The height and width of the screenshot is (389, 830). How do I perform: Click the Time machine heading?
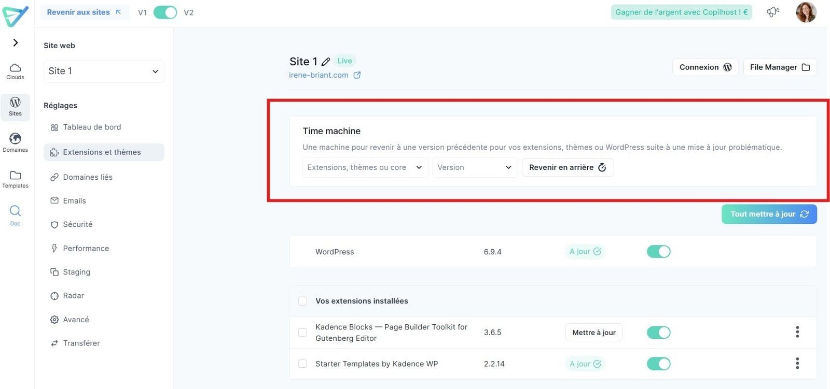(331, 131)
